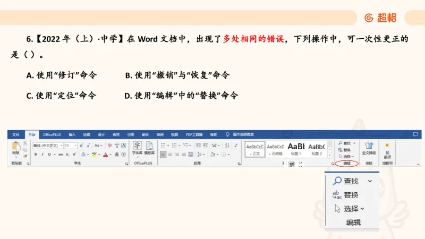The image size is (425, 239).
Task: Switch to the PDF工具箱 tab
Action: 194,134
